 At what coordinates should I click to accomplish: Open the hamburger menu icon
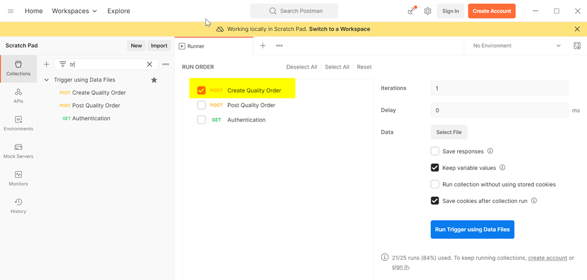pos(11,11)
